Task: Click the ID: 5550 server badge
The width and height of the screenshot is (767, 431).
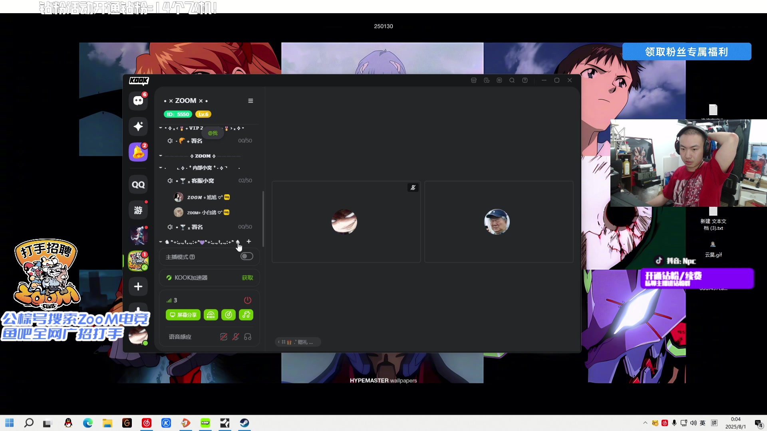Action: (178, 114)
